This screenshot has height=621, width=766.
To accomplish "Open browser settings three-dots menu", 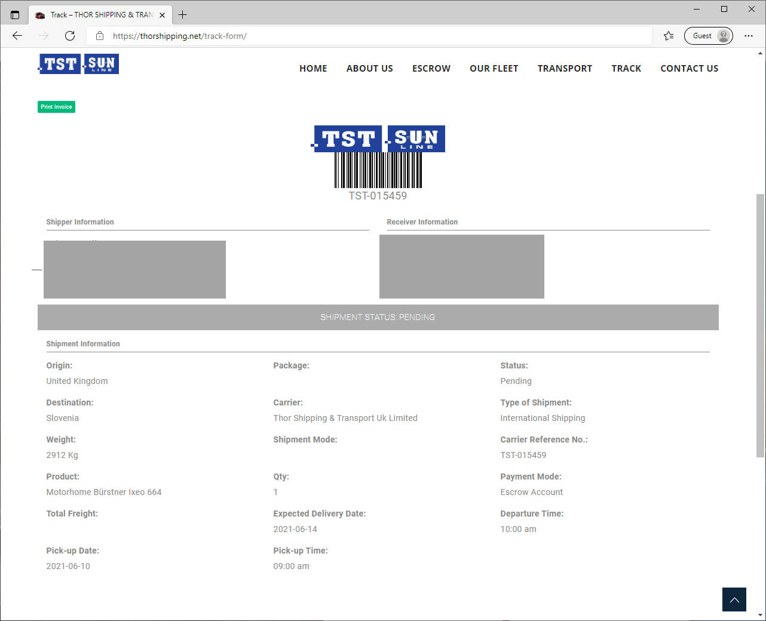I will (749, 36).
